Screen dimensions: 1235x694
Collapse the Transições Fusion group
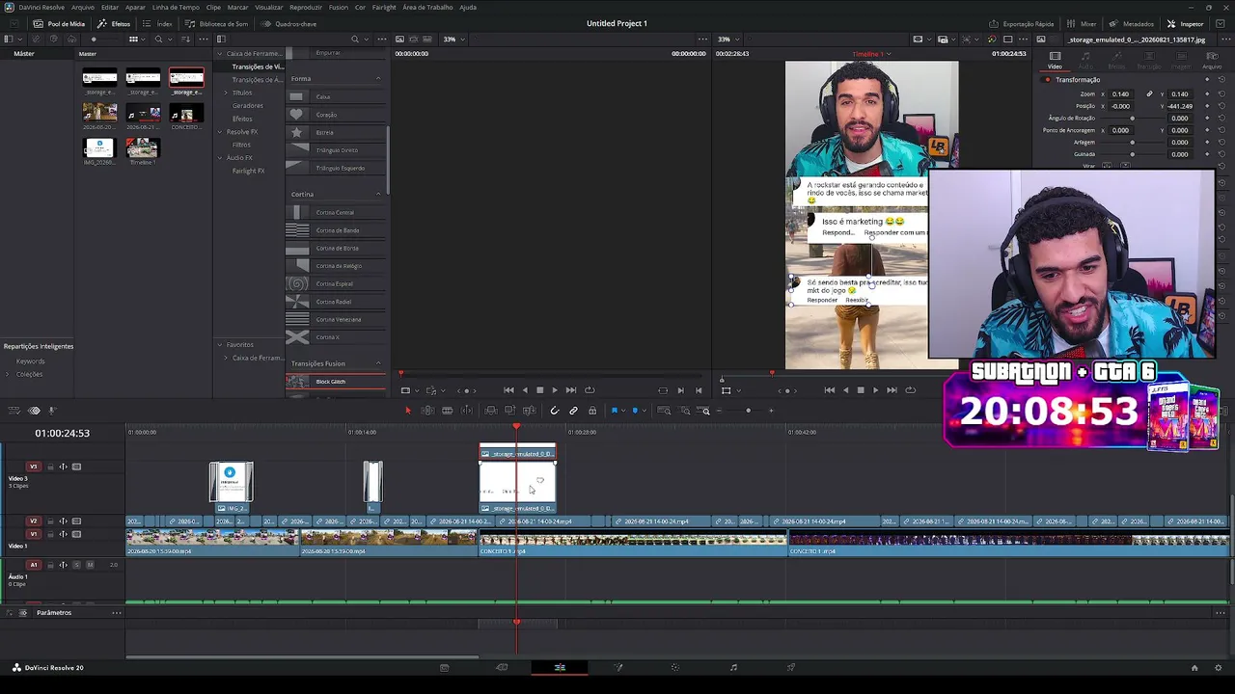[x=378, y=363]
